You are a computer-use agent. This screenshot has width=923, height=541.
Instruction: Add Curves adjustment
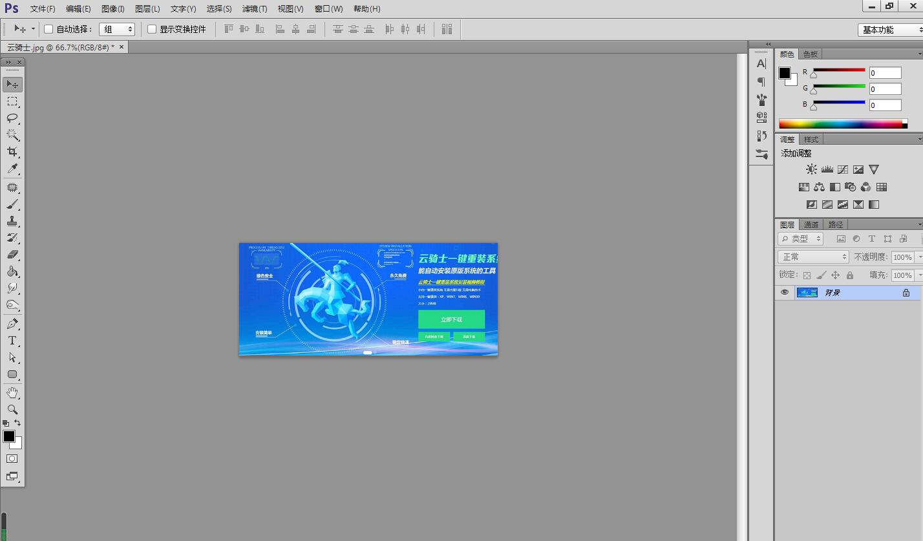tap(843, 169)
